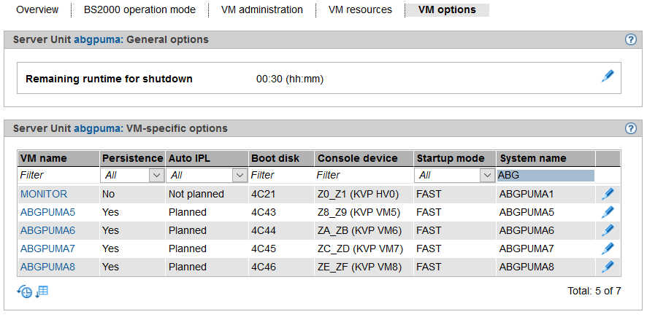647x317 pixels.
Task: Edit options for ABGPUMA6 row
Action: 608,230
